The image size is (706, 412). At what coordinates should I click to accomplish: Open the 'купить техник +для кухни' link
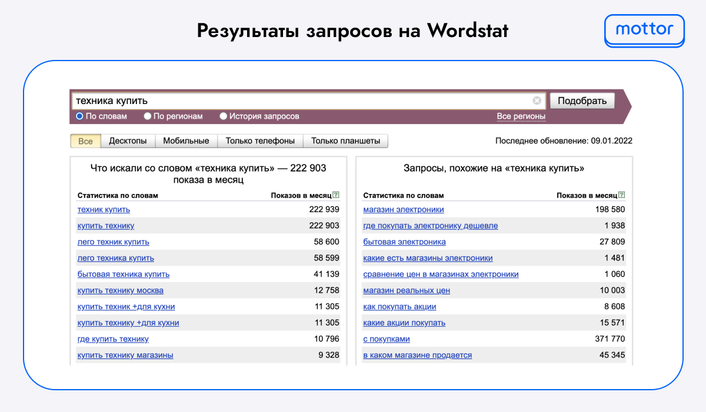[x=126, y=307]
